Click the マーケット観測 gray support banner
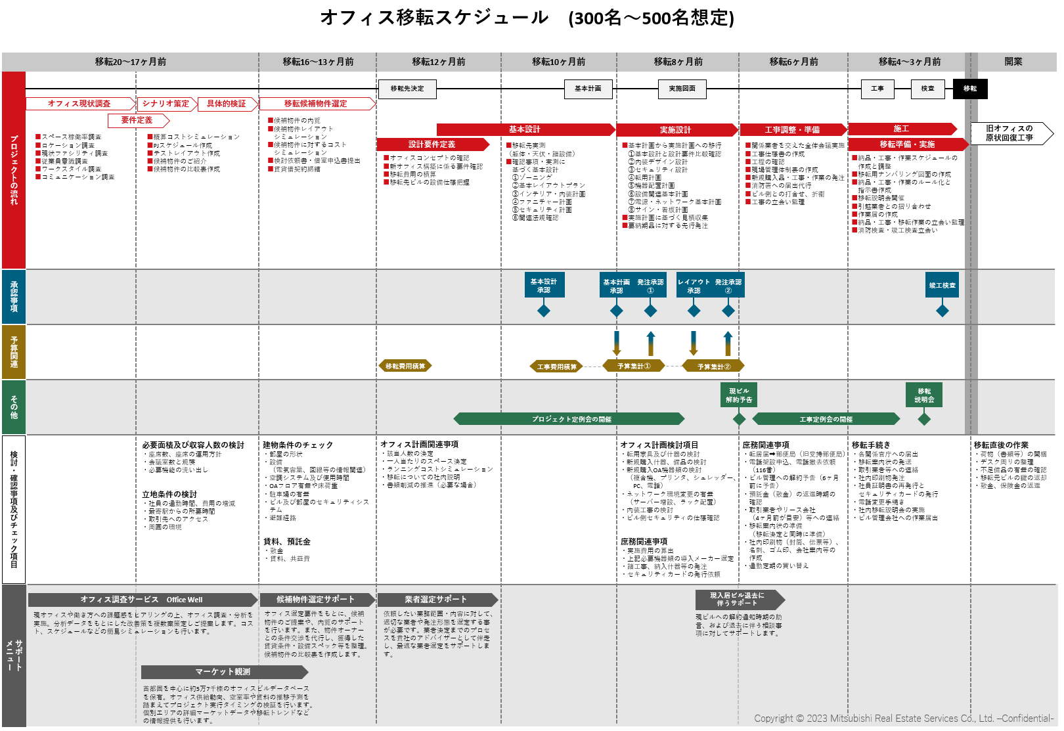Viewport: 1064px width, 731px height. (x=224, y=672)
